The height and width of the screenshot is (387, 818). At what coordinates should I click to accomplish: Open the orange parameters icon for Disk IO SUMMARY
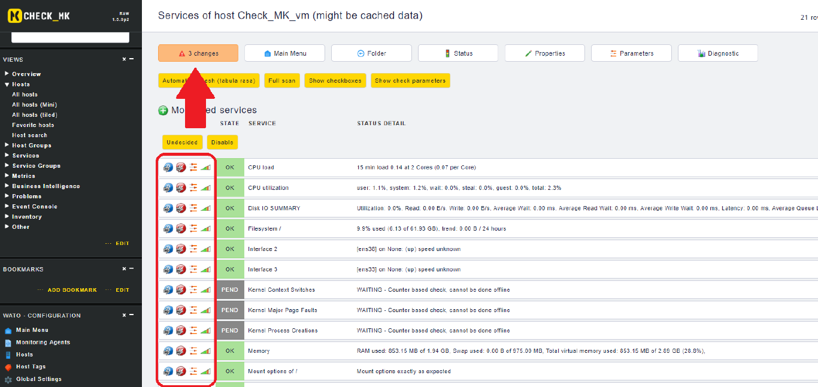[x=193, y=208]
